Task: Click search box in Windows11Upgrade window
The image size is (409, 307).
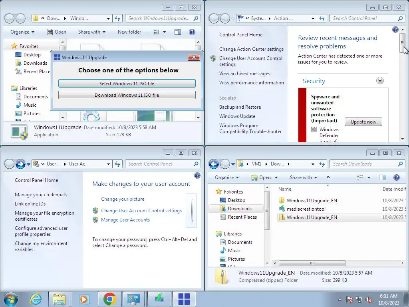Action: 160,18
